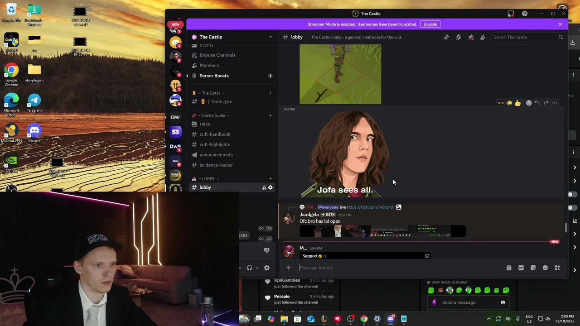Invite people to the lobby channel
The width and height of the screenshot is (580, 326).
tap(264, 187)
